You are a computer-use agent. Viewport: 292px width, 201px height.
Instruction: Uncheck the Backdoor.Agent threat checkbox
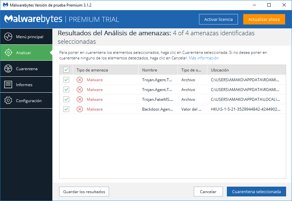(66, 109)
